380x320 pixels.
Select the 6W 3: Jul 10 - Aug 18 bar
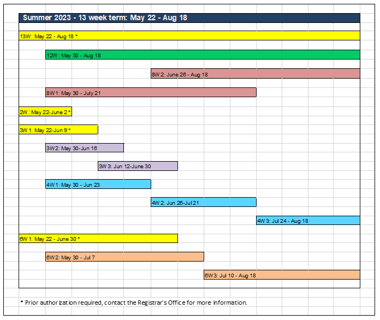(282, 275)
